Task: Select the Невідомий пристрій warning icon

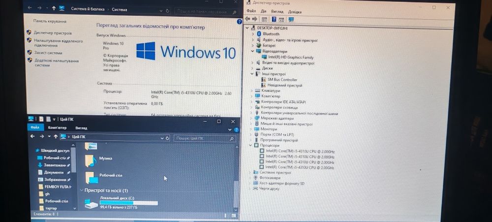Action: tap(264, 85)
